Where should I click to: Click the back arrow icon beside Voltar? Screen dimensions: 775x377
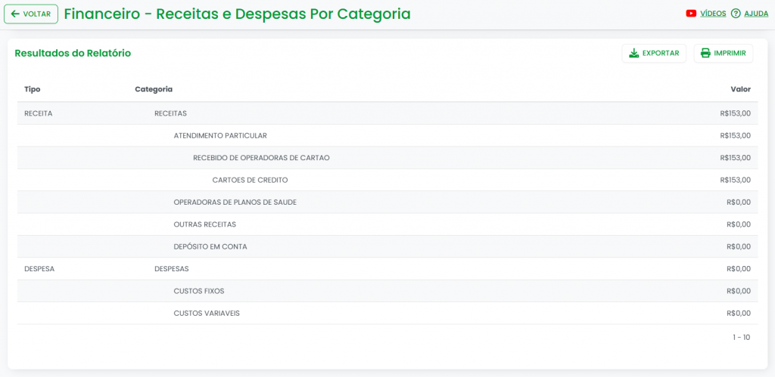15,14
